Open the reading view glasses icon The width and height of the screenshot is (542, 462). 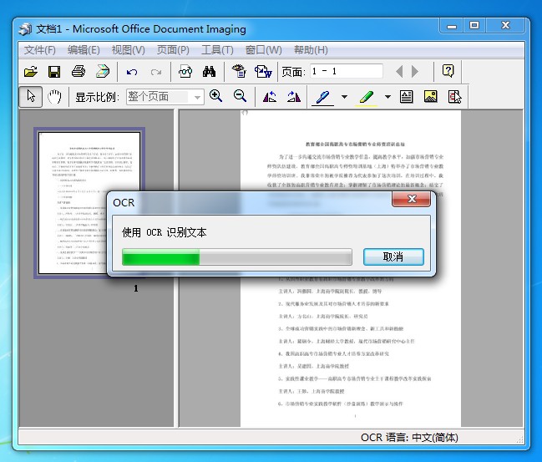click(x=185, y=72)
